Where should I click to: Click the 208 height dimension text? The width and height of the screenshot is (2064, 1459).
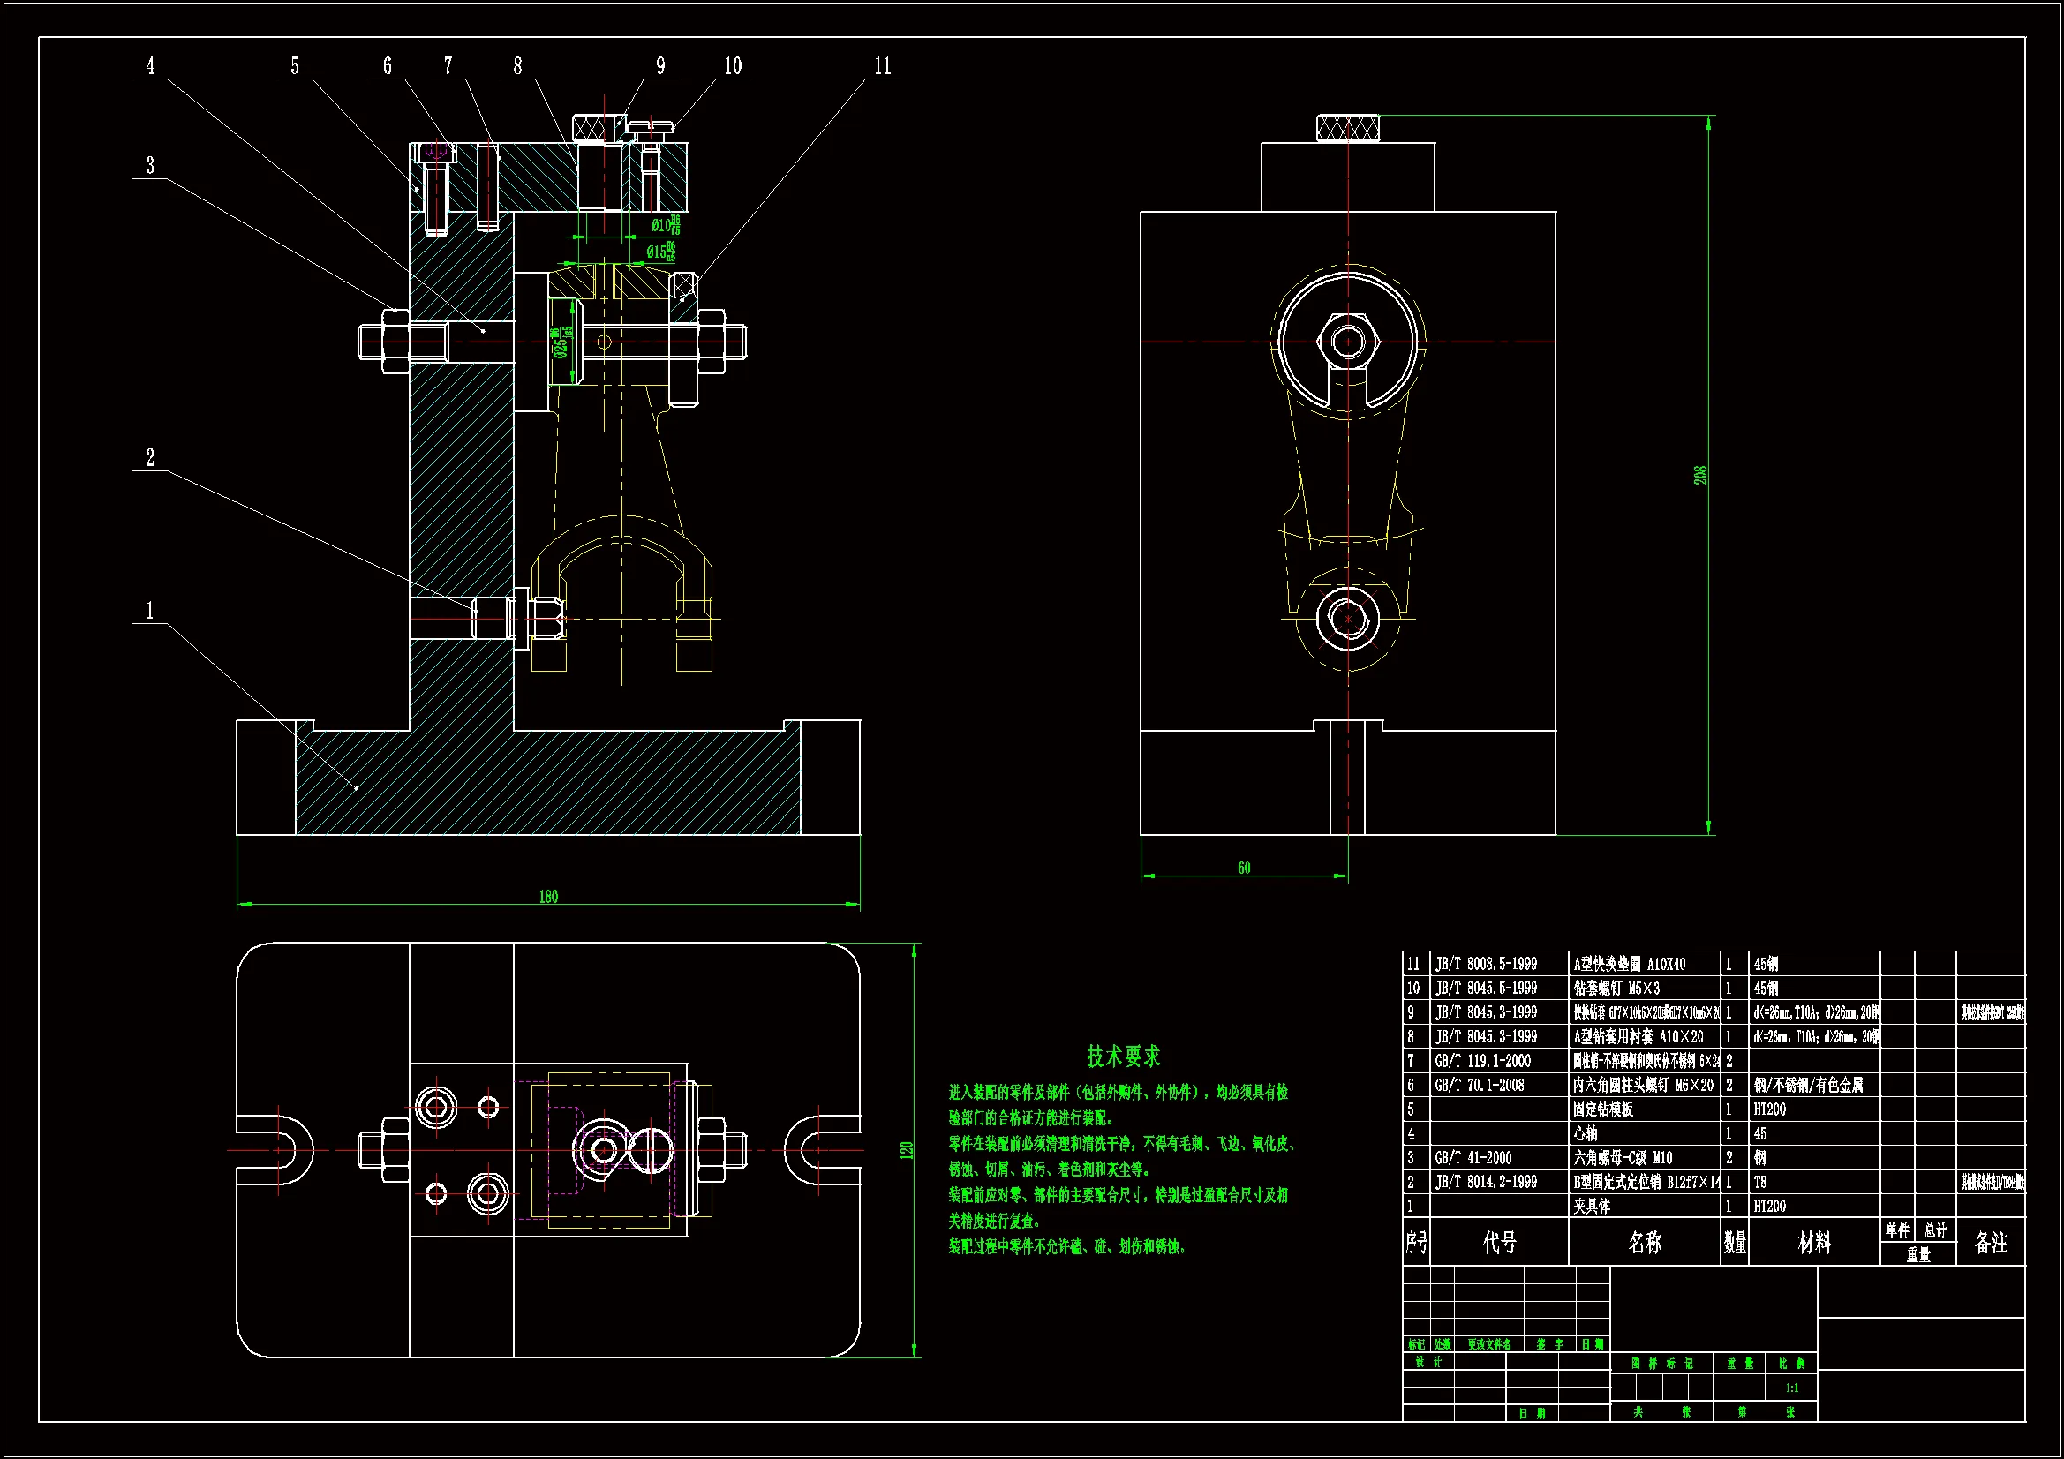[x=1700, y=475]
